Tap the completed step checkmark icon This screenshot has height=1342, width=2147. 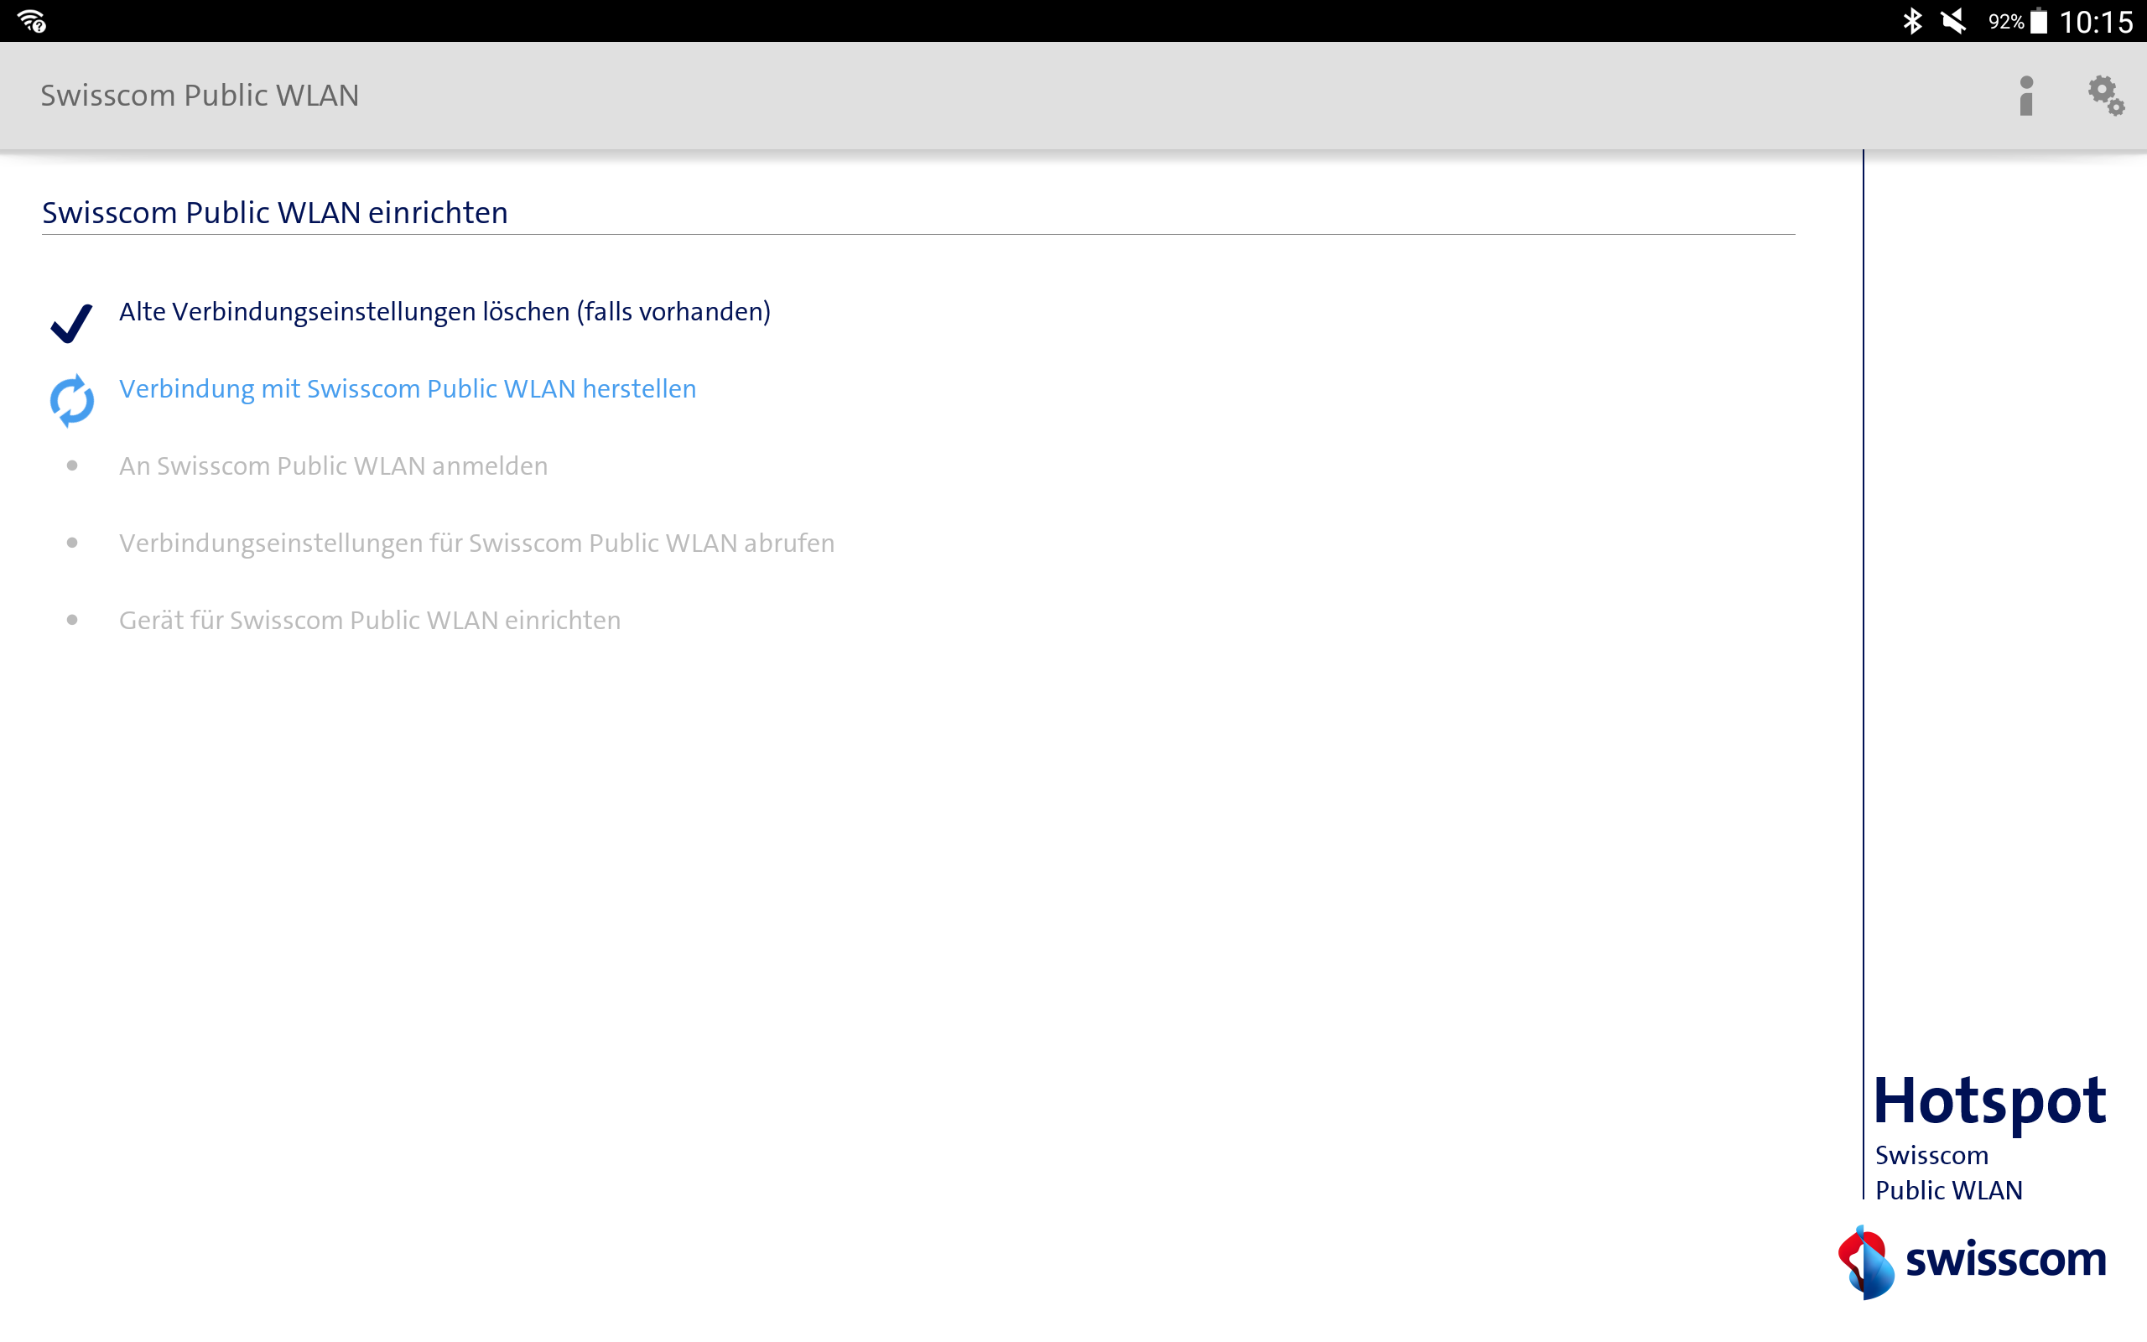(72, 323)
